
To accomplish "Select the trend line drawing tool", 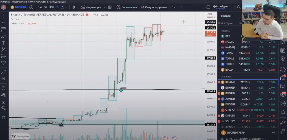I will 4,23.
